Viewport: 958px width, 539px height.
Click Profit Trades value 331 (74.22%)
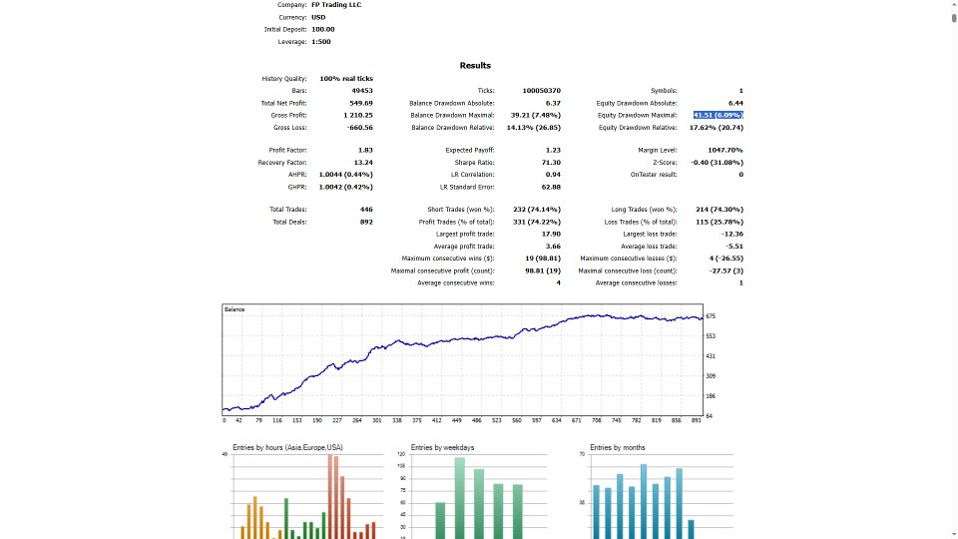(x=537, y=223)
